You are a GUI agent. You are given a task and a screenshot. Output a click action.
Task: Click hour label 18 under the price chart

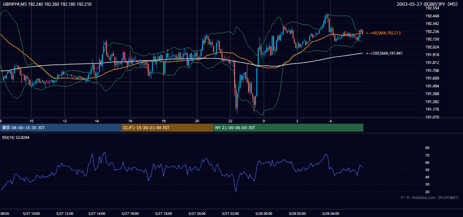tap(164, 121)
